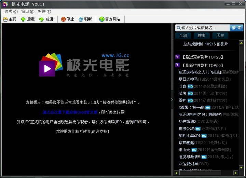Click the 极光电影 app icon in title bar
Screen dimensions: 246x178
point(5,4)
